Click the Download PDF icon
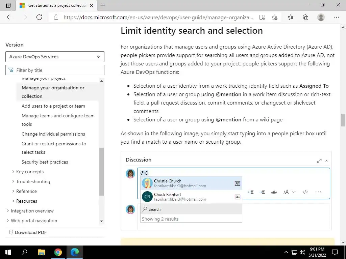 (x=11, y=232)
